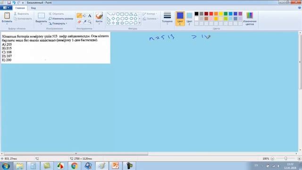
Task: Choose the straight line shape
Action: tap(109, 14)
